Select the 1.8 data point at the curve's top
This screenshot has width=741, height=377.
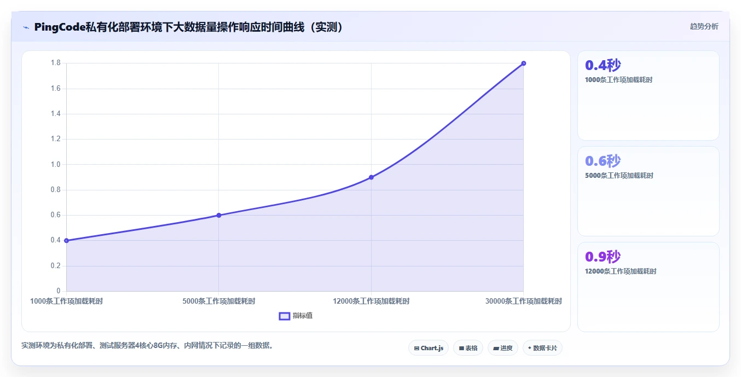(x=524, y=63)
